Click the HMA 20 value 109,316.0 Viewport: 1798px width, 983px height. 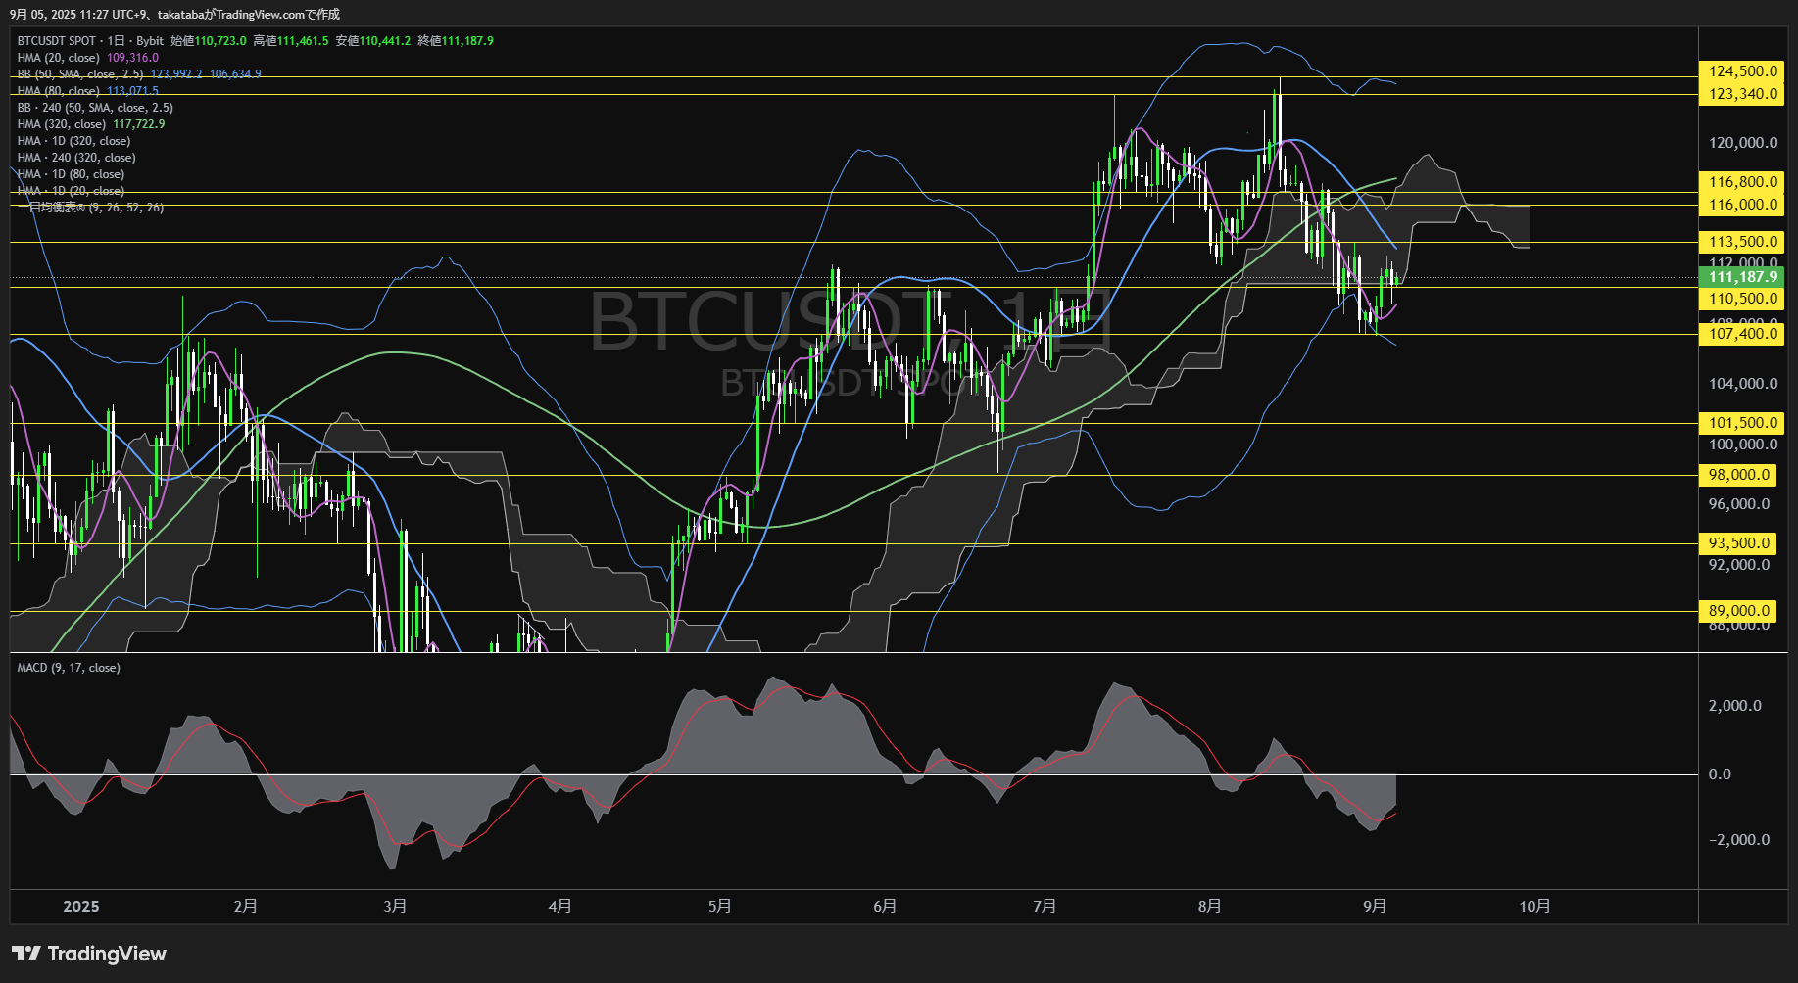pos(132,58)
